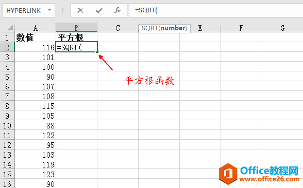Select column E header
Image resolution: width=303 pixels, height=188 pixels.
200,28
